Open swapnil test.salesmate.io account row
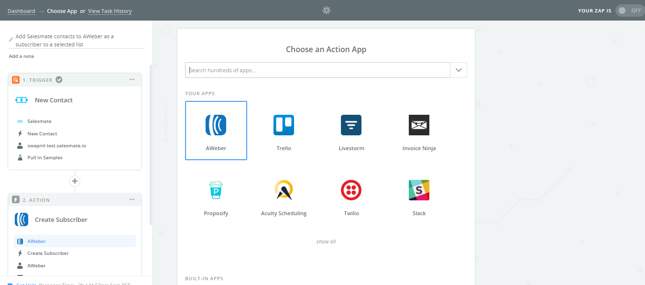 75,145
